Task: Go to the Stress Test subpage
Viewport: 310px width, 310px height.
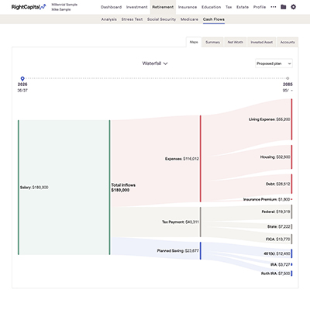Action: (132, 19)
